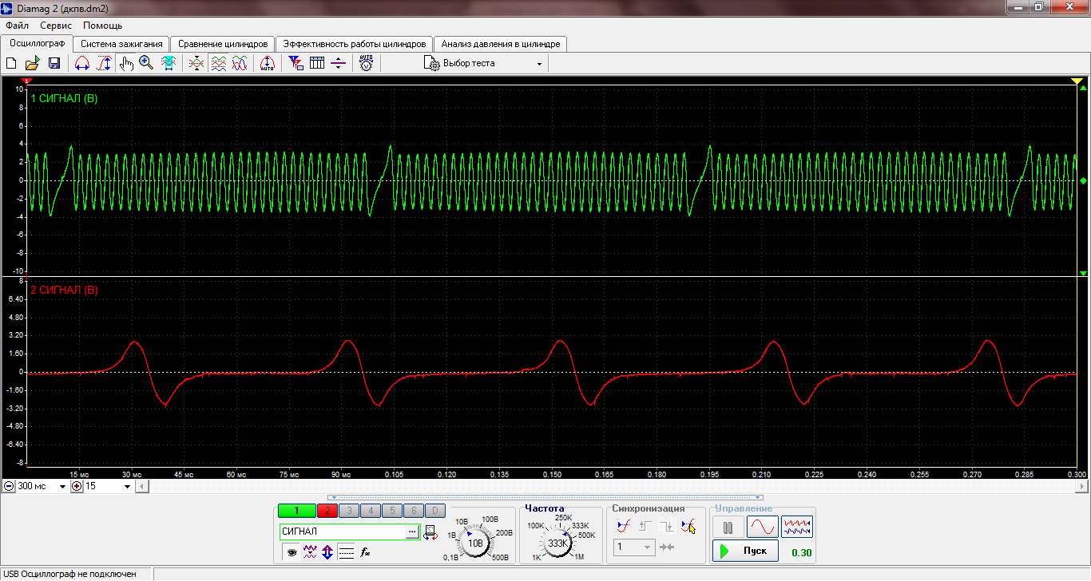
Task: Click the minus zoom-out time button
Action: pos(8,486)
